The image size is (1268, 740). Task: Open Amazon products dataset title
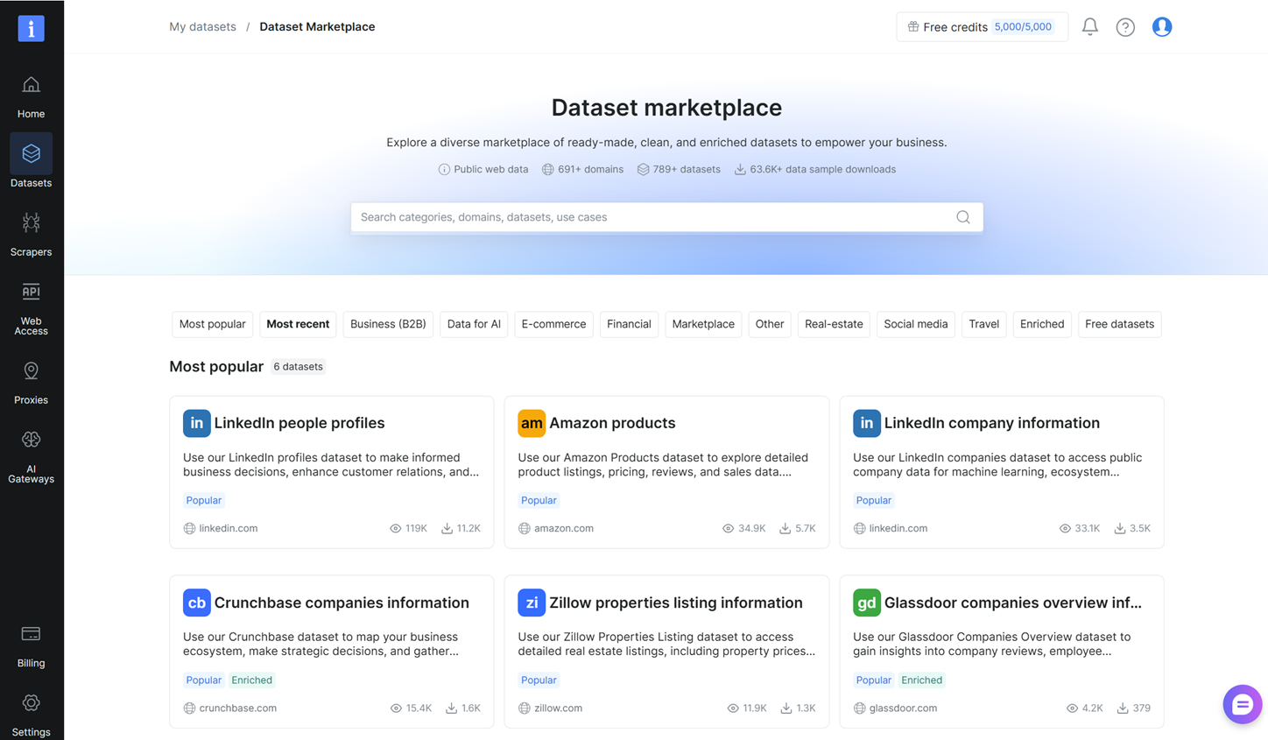coord(612,423)
